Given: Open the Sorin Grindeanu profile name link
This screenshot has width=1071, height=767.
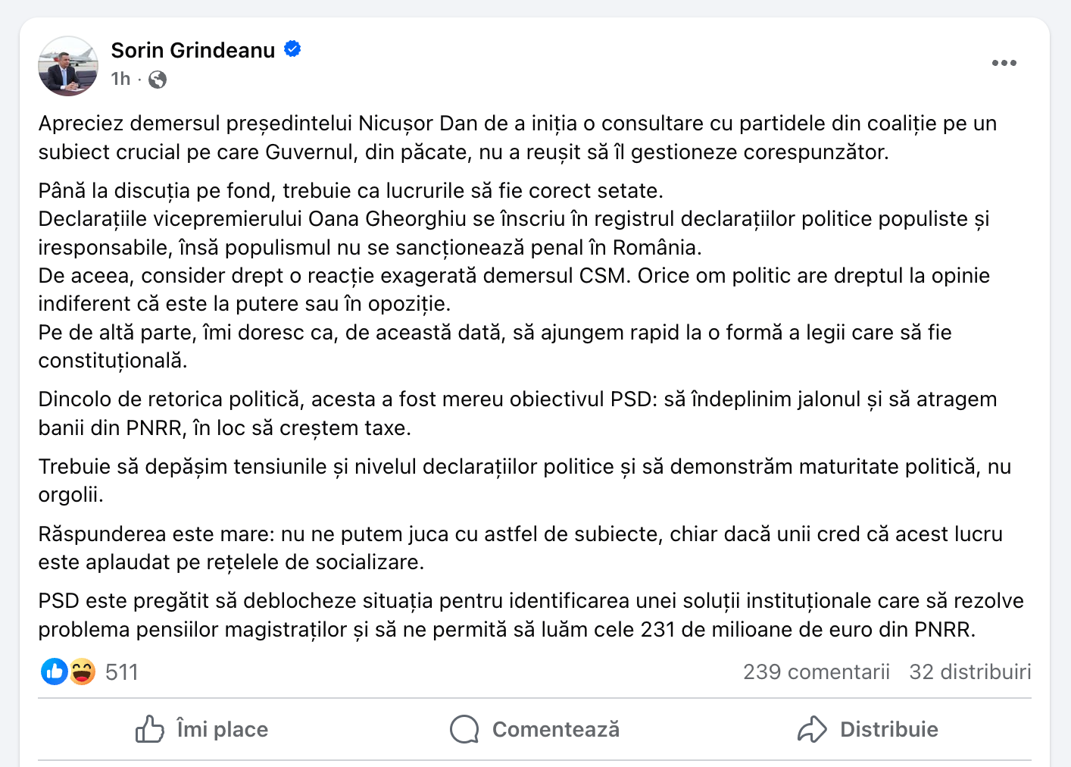Looking at the screenshot, I should [x=193, y=50].
